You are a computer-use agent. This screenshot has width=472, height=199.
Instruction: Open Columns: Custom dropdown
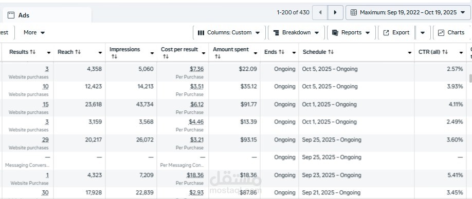229,32
